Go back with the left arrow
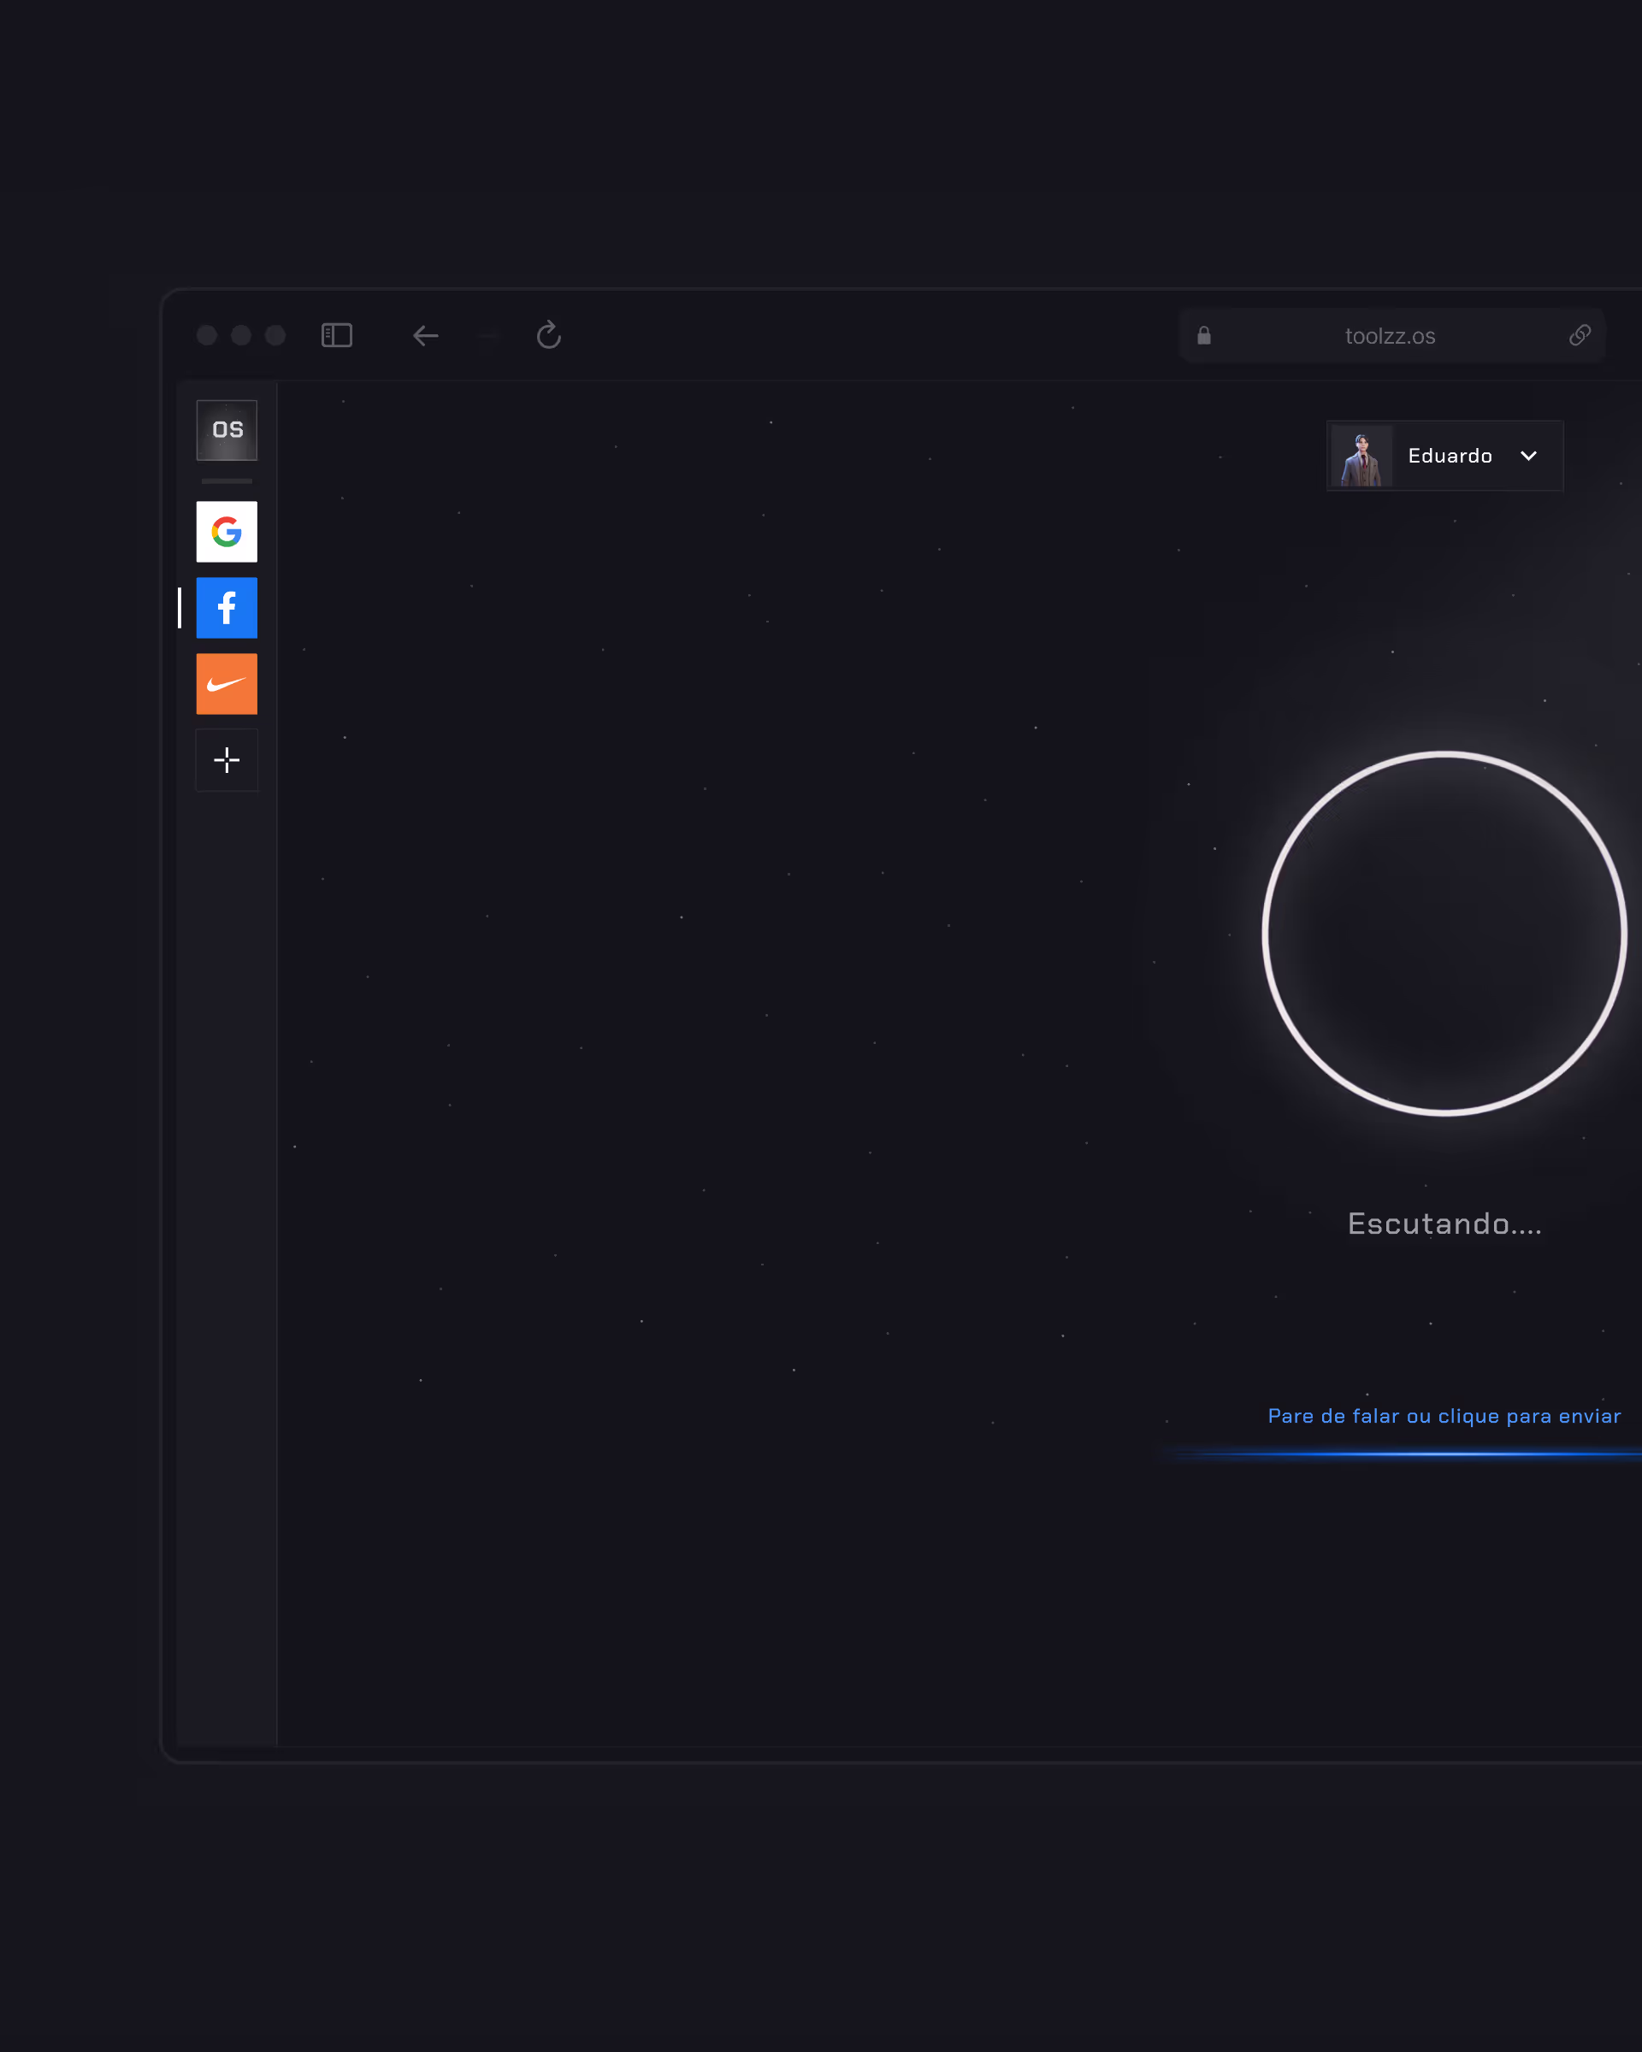The height and width of the screenshot is (2052, 1642). [x=426, y=335]
